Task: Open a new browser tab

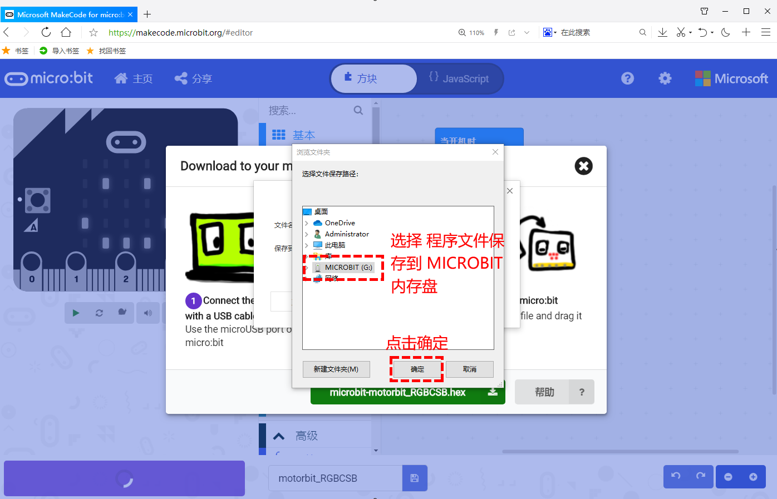Action: click(x=147, y=14)
